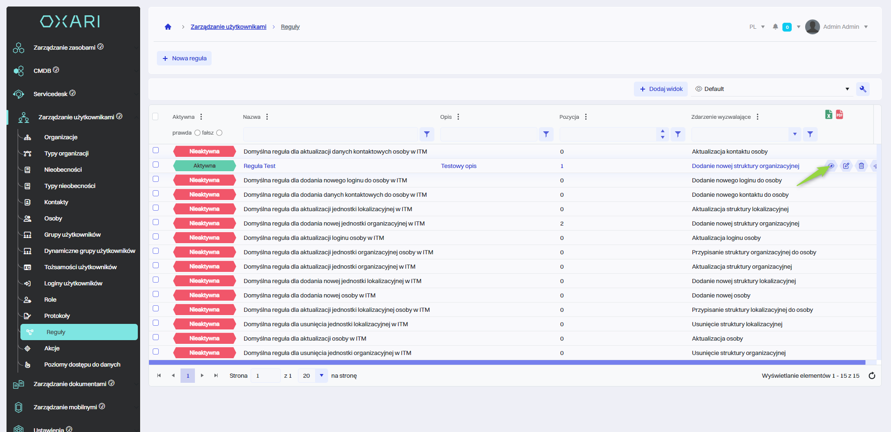This screenshot has width=891, height=432.
Task: Click the Dodaj widok button
Action: (x=661, y=89)
